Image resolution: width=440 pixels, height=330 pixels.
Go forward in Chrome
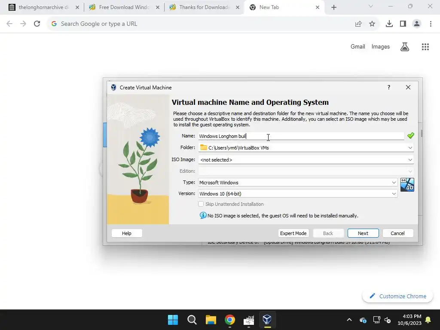[x=23, y=24]
